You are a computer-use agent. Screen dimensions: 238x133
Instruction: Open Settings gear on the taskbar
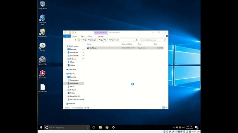point(113,127)
